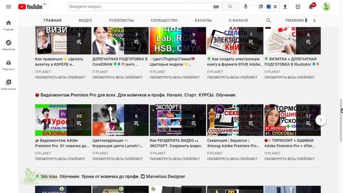Open the СООБЩЕСТВО tab
Screen dimensions: 343x193
click(164, 20)
